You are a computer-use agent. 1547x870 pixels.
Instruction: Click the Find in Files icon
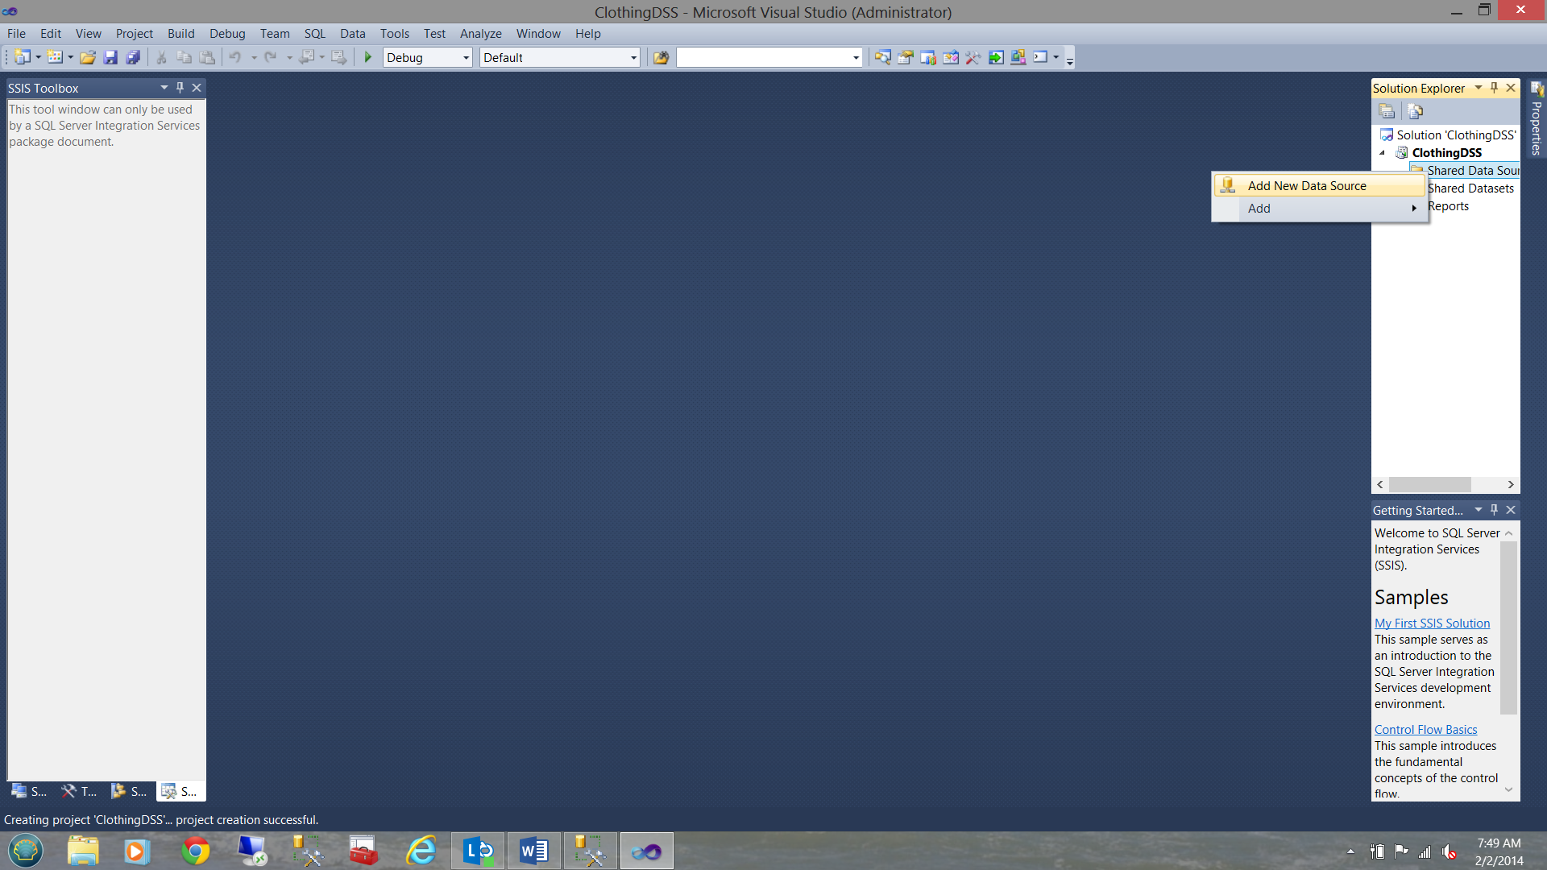[x=661, y=57]
